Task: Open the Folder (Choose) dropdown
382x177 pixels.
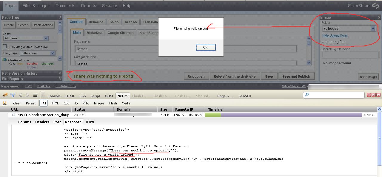Action: tap(349, 28)
